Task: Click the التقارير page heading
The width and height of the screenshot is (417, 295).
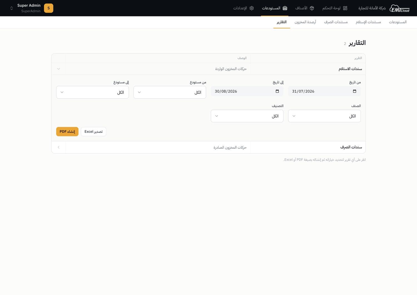Action: tap(357, 43)
